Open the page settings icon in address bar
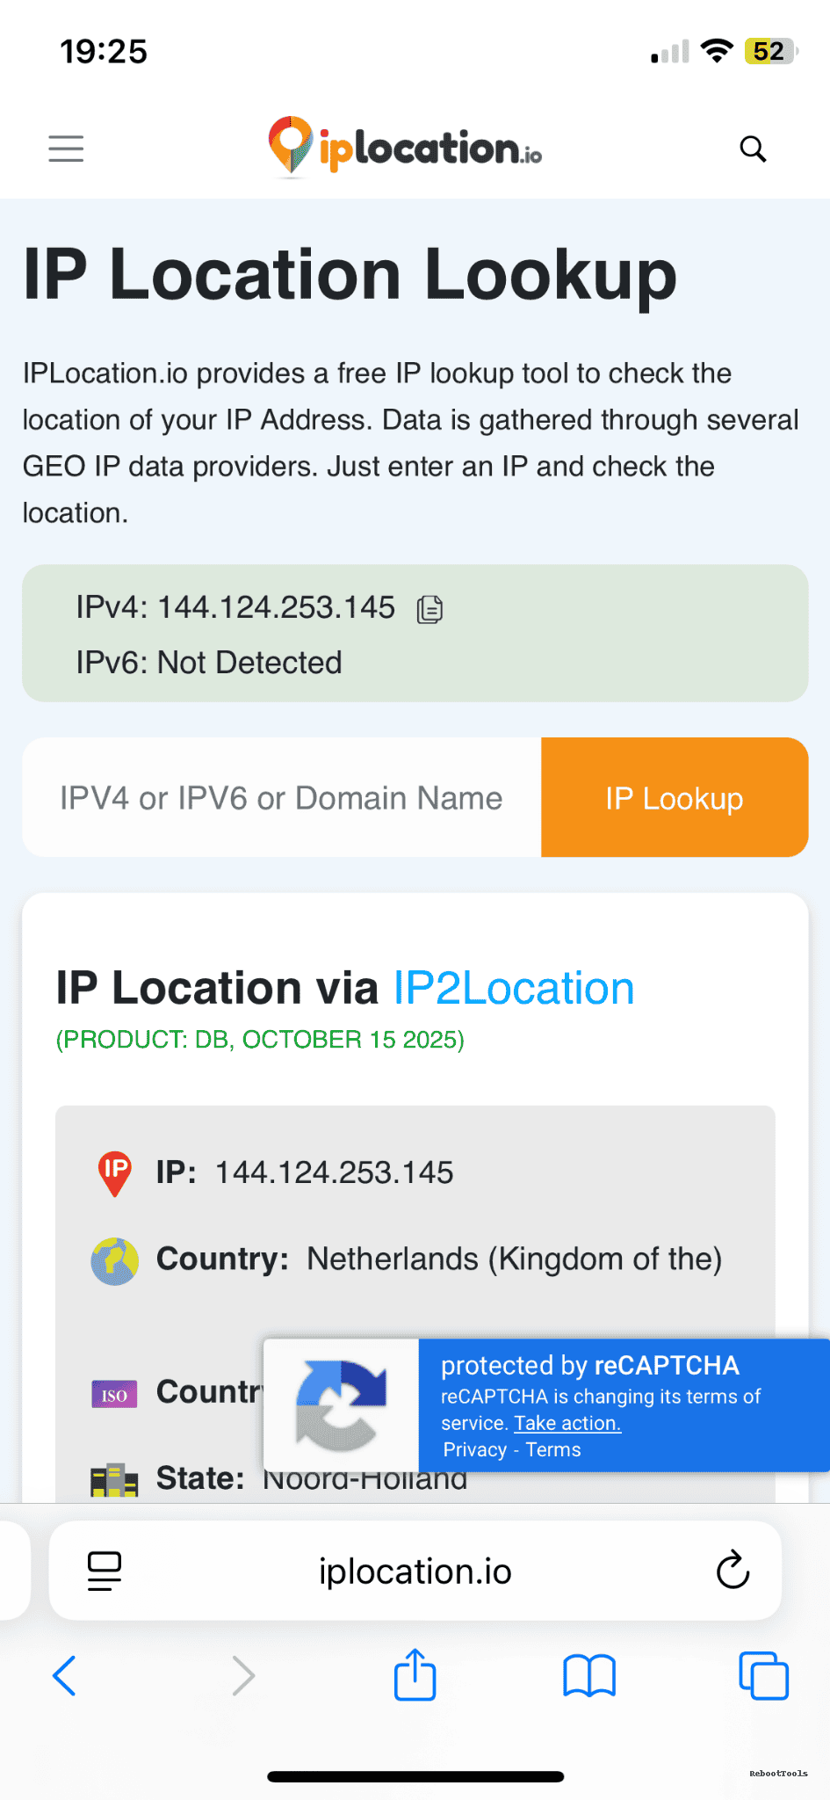830x1800 pixels. [104, 1571]
